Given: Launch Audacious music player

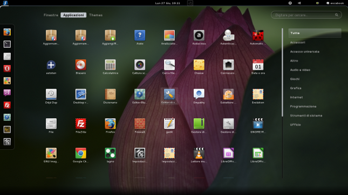Looking at the screenshot, I should (x=199, y=35).
